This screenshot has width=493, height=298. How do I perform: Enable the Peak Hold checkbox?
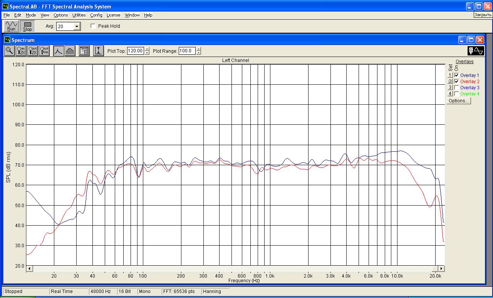coord(93,26)
